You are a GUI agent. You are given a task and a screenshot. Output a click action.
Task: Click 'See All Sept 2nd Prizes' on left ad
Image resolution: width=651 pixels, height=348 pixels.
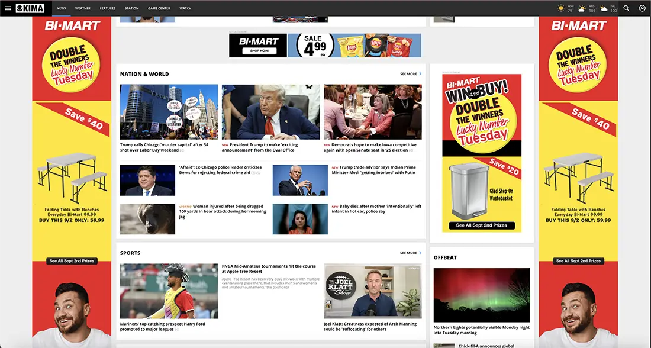72,261
